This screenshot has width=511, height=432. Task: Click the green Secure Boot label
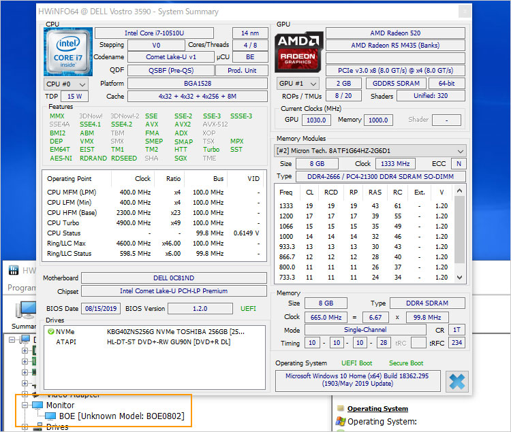click(406, 363)
